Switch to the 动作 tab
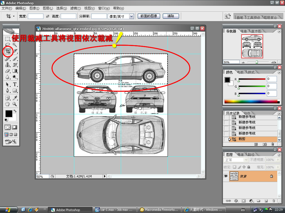Viewport: 285px width, 213px height. [247, 113]
